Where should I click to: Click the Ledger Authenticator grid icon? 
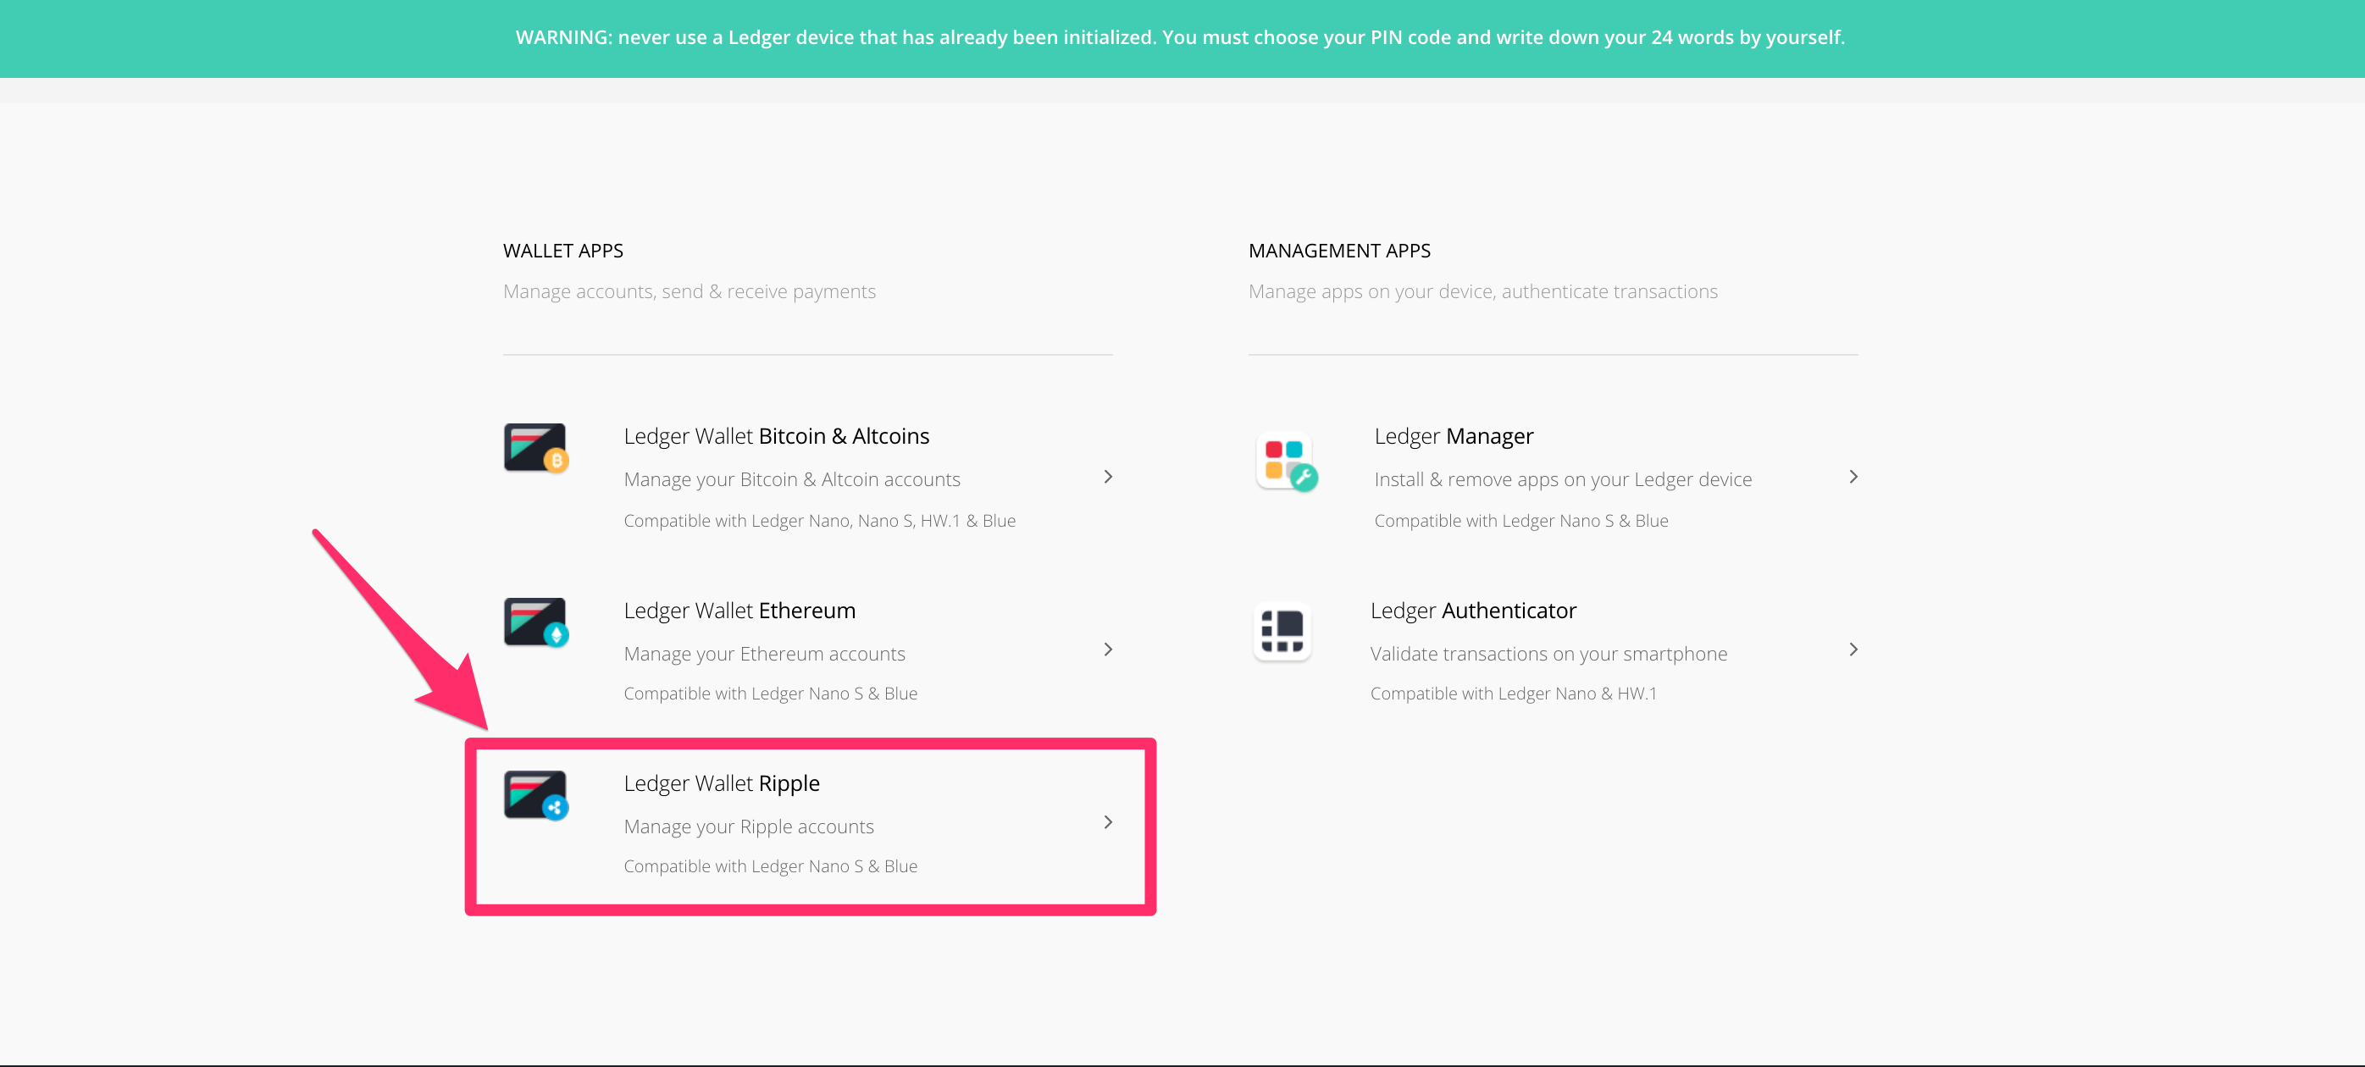pos(1282,631)
